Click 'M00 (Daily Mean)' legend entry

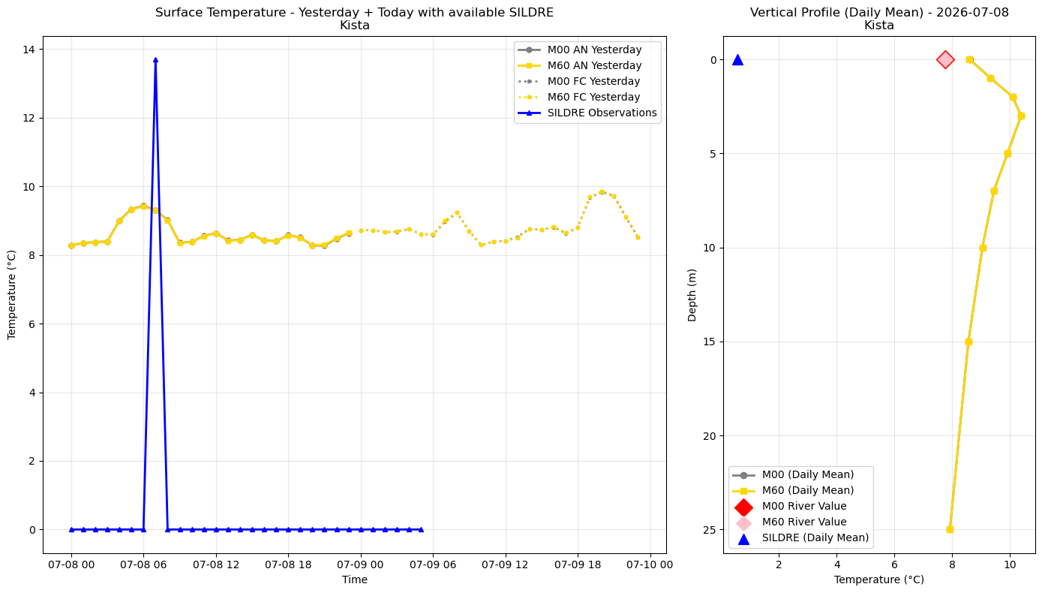point(793,475)
